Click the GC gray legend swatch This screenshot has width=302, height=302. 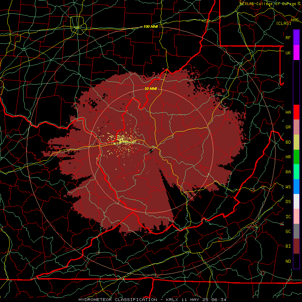coord(296,231)
